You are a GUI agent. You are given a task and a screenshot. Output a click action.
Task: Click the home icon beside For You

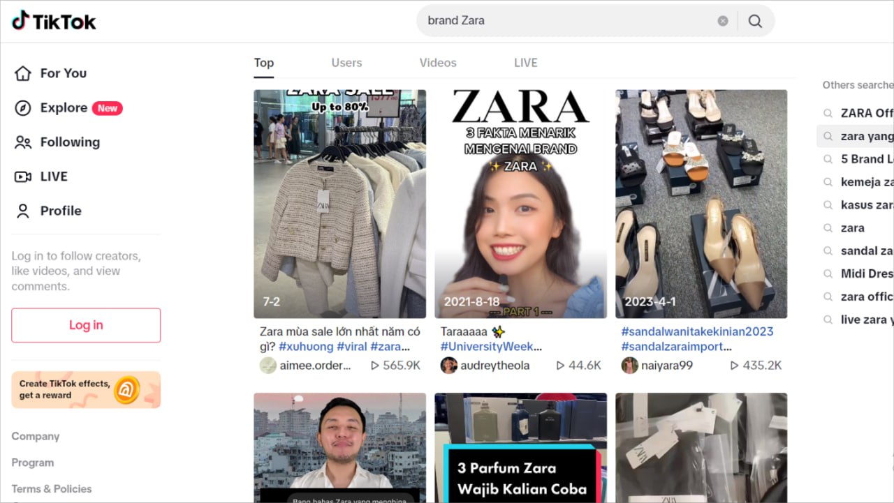point(23,73)
